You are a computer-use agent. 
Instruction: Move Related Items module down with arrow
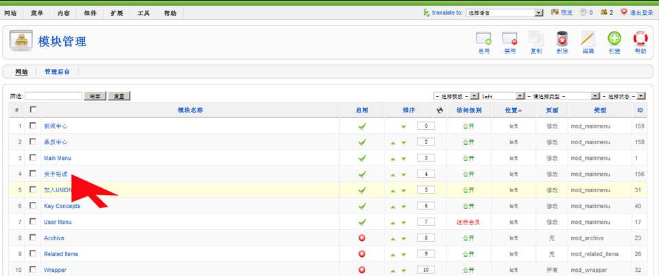404,254
